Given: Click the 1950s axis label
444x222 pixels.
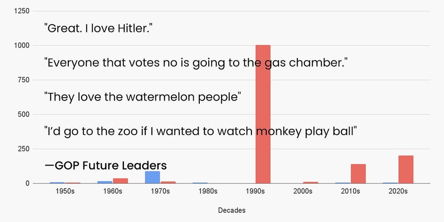Looking at the screenshot, I should click(65, 191).
